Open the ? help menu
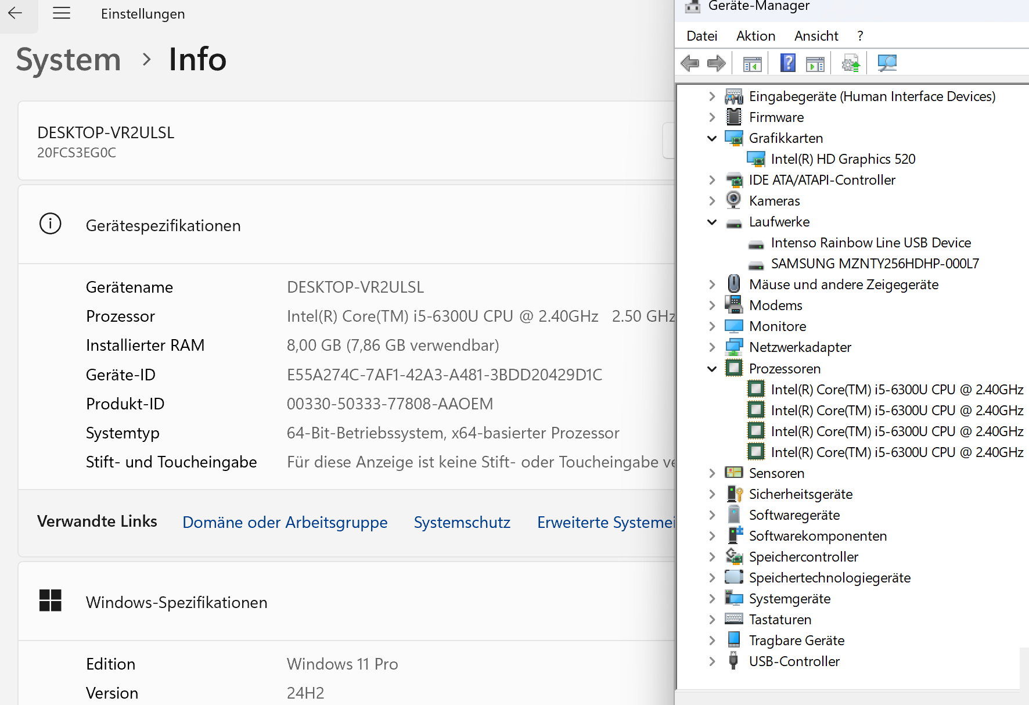Viewport: 1029px width, 705px height. point(860,36)
